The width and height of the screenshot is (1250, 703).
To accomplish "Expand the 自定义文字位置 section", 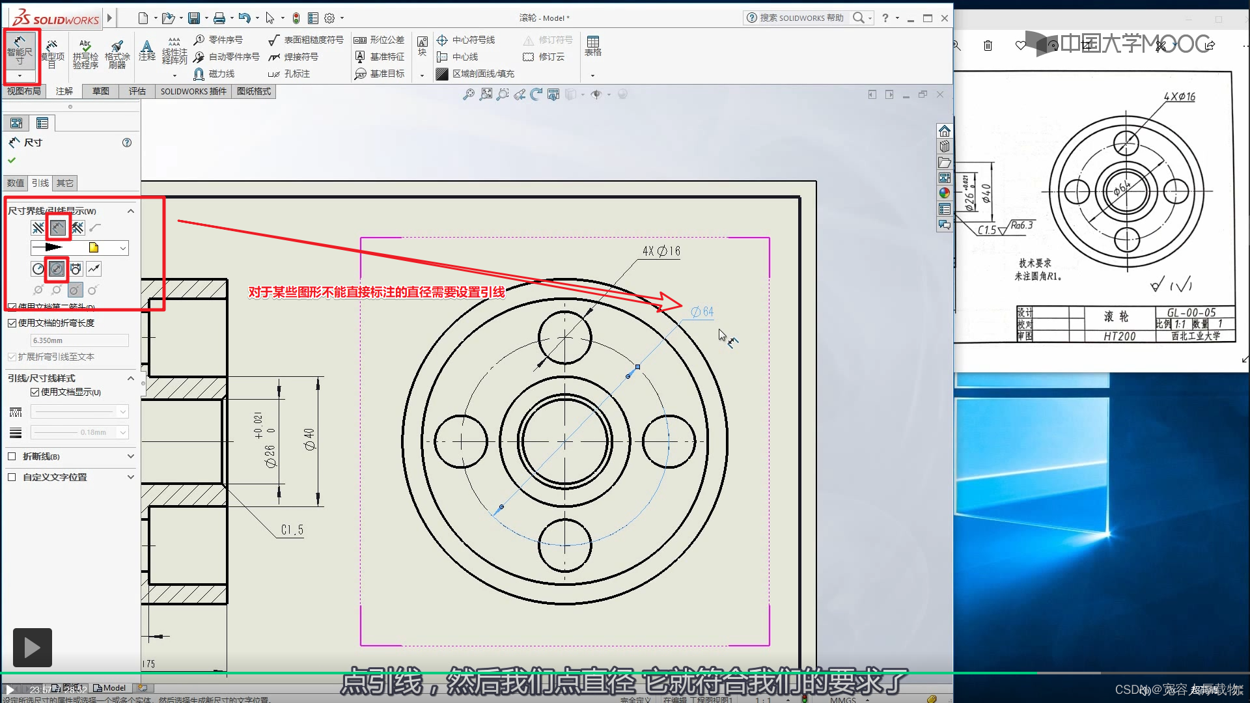I will (130, 477).
